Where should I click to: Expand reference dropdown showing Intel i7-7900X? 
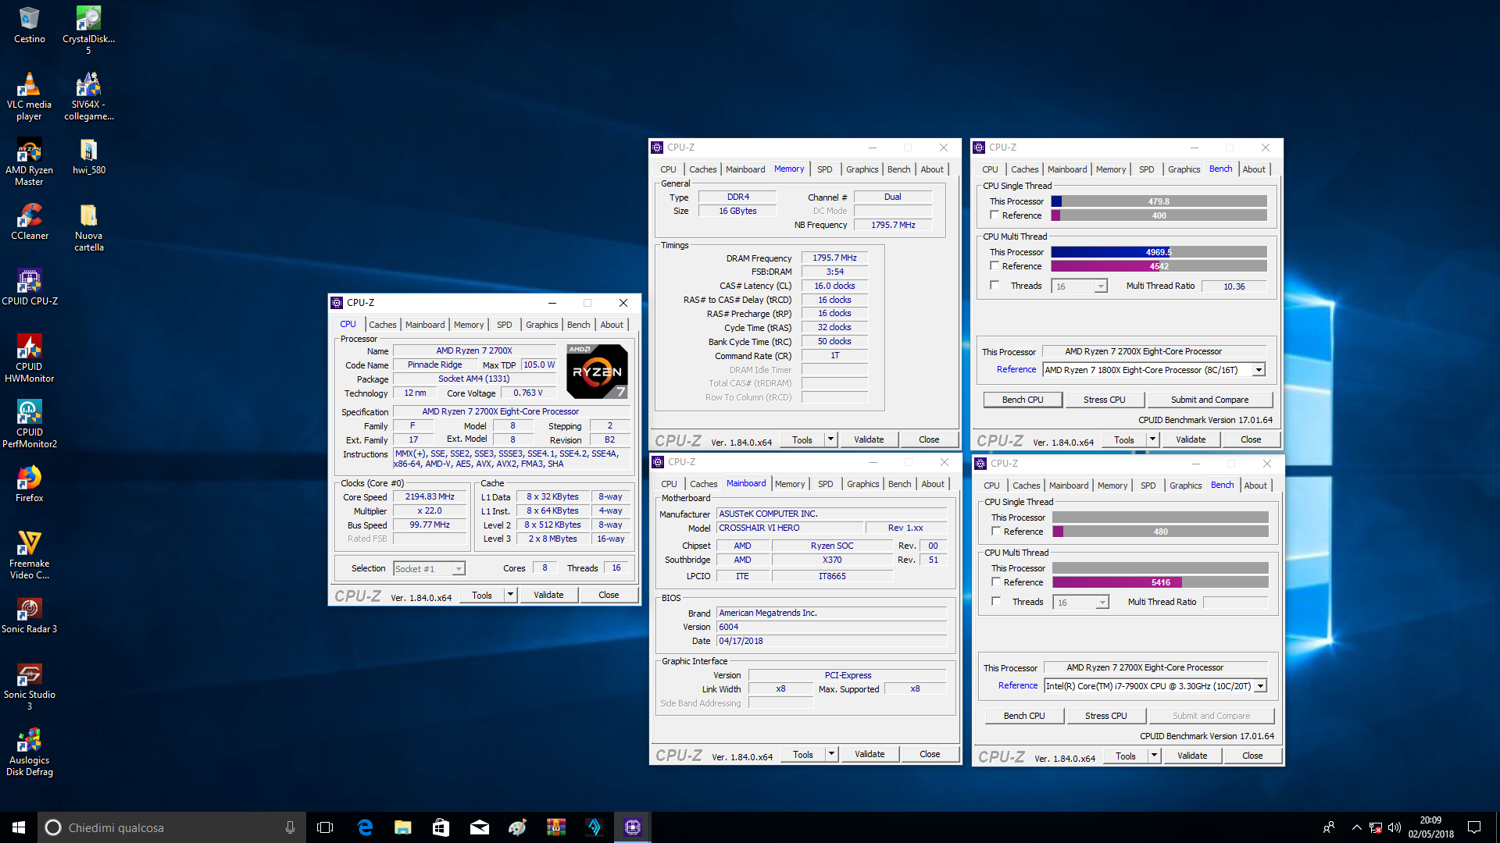(1260, 686)
